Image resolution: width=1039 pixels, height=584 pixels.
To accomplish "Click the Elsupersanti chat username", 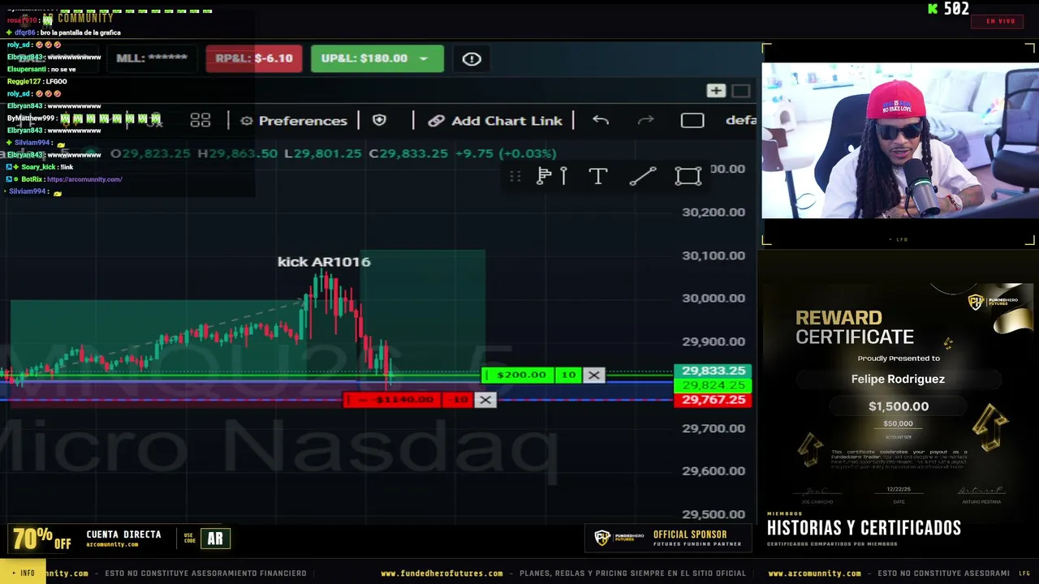I will pyautogui.click(x=27, y=70).
